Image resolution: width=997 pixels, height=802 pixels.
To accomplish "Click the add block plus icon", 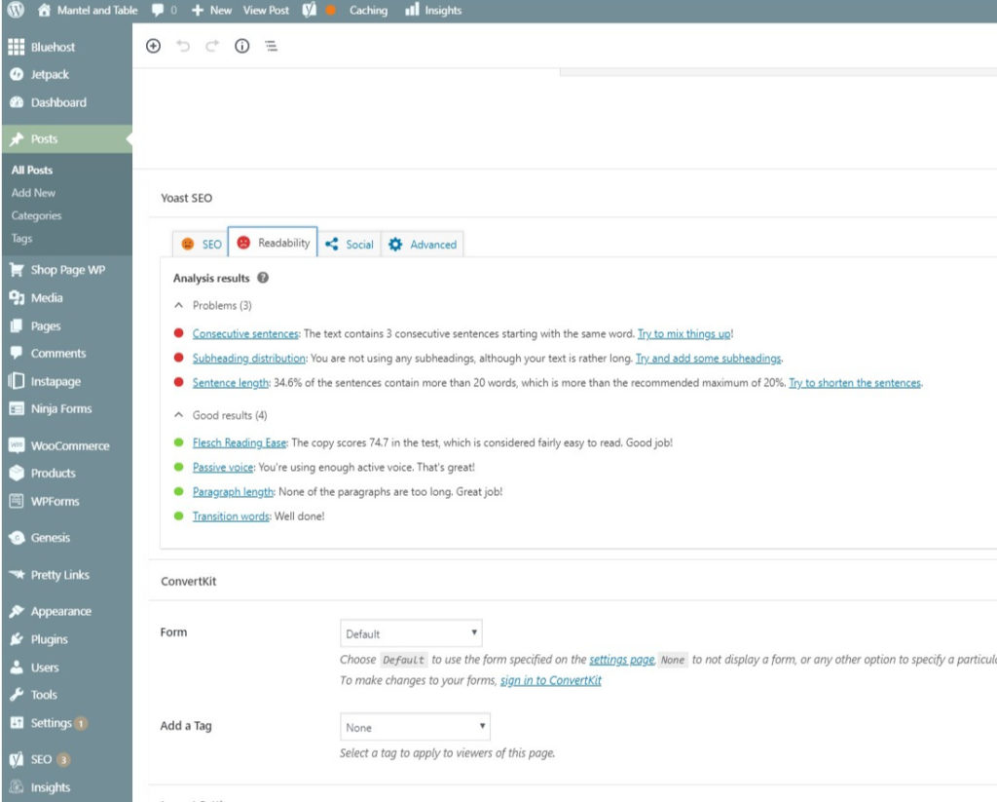I will point(153,46).
